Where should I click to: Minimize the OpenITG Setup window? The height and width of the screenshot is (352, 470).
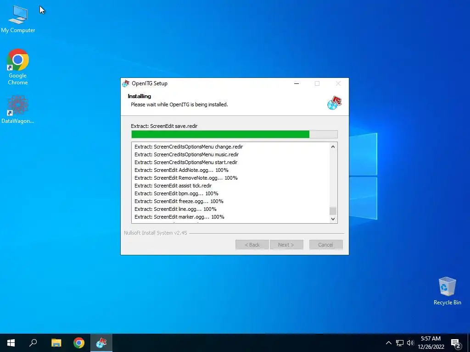297,83
